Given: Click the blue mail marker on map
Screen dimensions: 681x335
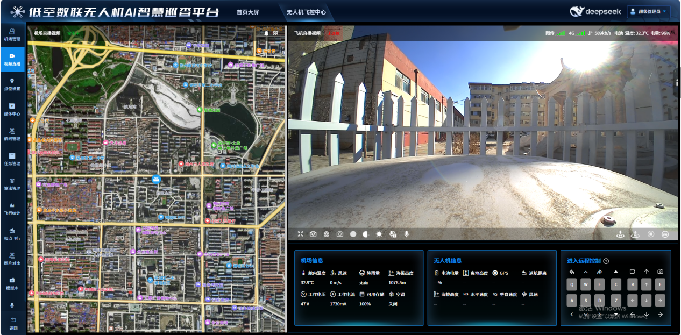Looking at the screenshot, I should coord(156,179).
